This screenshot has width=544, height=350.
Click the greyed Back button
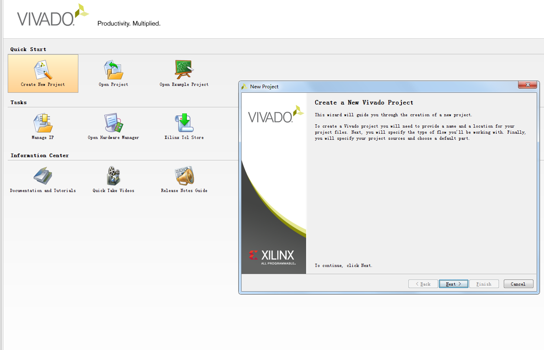click(423, 284)
